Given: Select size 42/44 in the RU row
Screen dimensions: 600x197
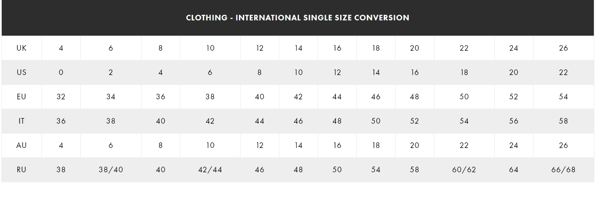Looking at the screenshot, I should 210,170.
